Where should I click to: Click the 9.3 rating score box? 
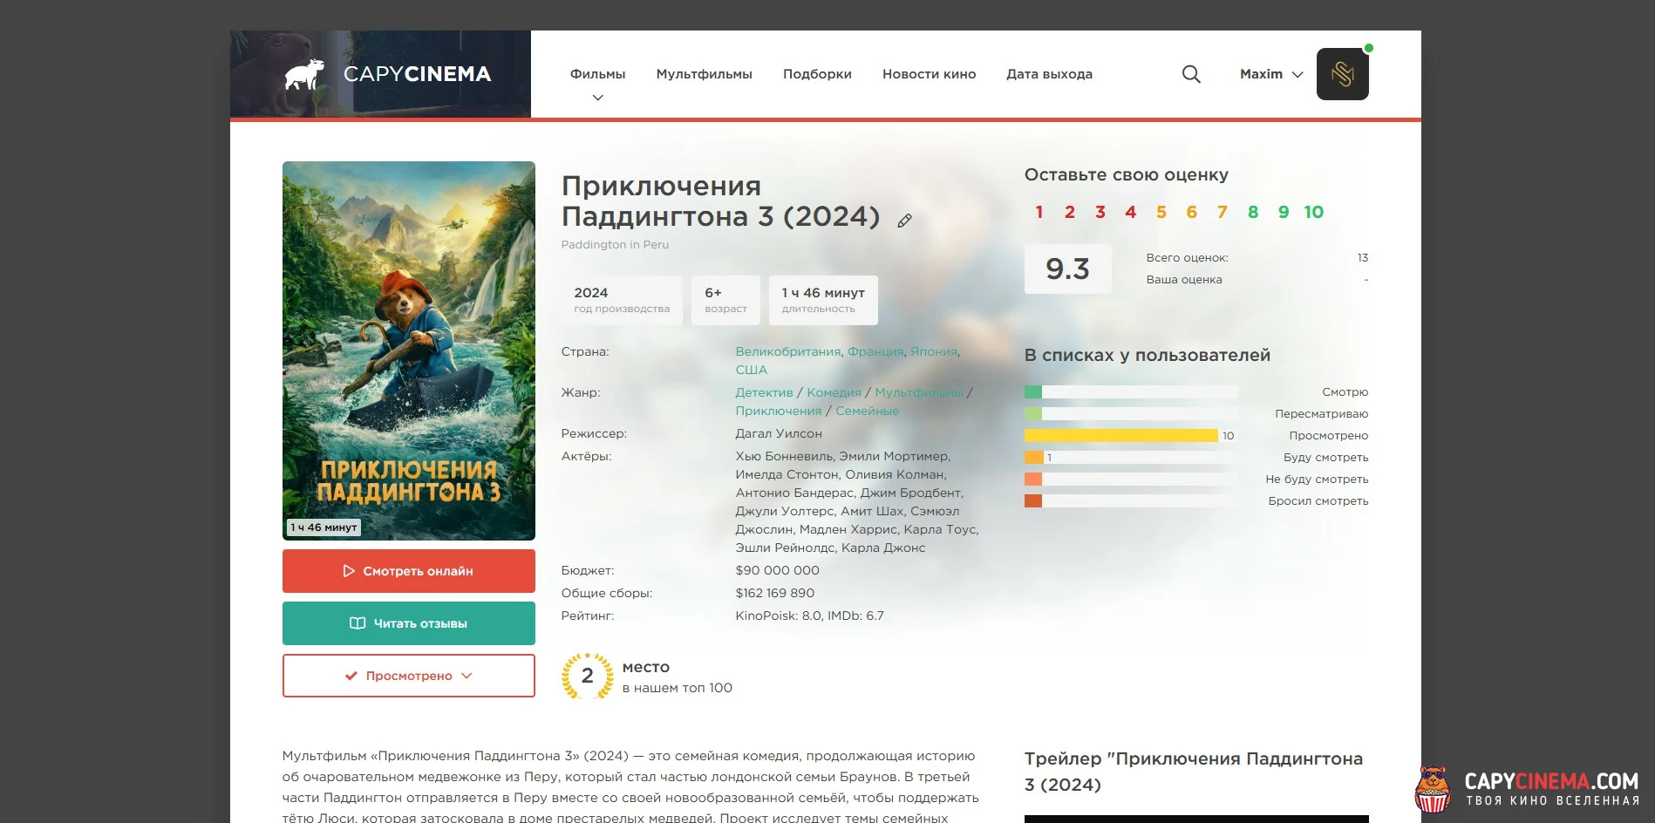(x=1067, y=269)
